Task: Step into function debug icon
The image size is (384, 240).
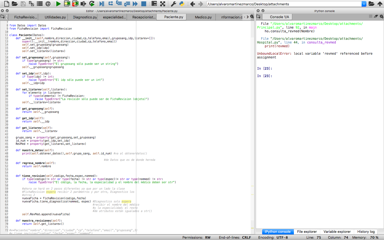Action: [x=119, y=4]
